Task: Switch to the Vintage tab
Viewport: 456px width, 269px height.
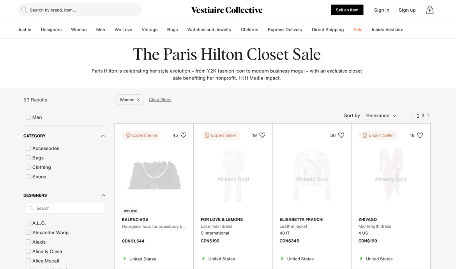Action: tap(150, 29)
